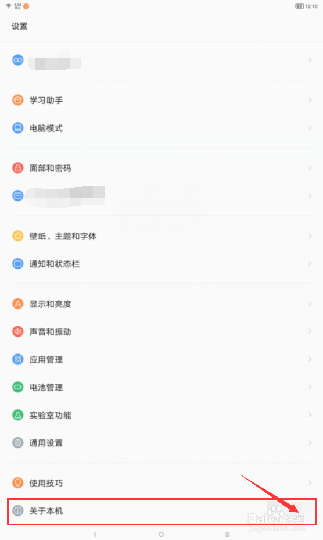Viewport: 323px width, 540px height.
Task: Tap the red lock icon for 面部和密码
Action: [x=17, y=168]
